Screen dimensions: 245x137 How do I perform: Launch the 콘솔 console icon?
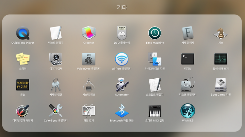point(23,85)
